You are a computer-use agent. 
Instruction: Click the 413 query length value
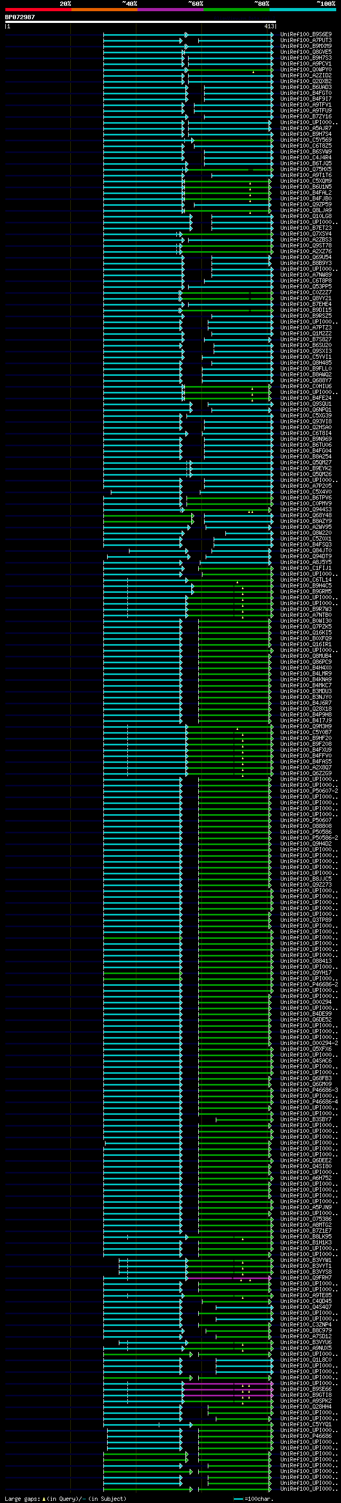tap(269, 26)
